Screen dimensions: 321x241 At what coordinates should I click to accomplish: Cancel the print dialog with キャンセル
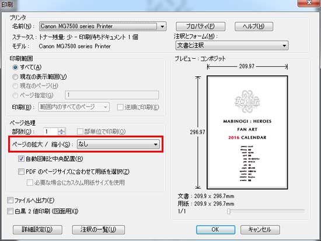(x=260, y=229)
